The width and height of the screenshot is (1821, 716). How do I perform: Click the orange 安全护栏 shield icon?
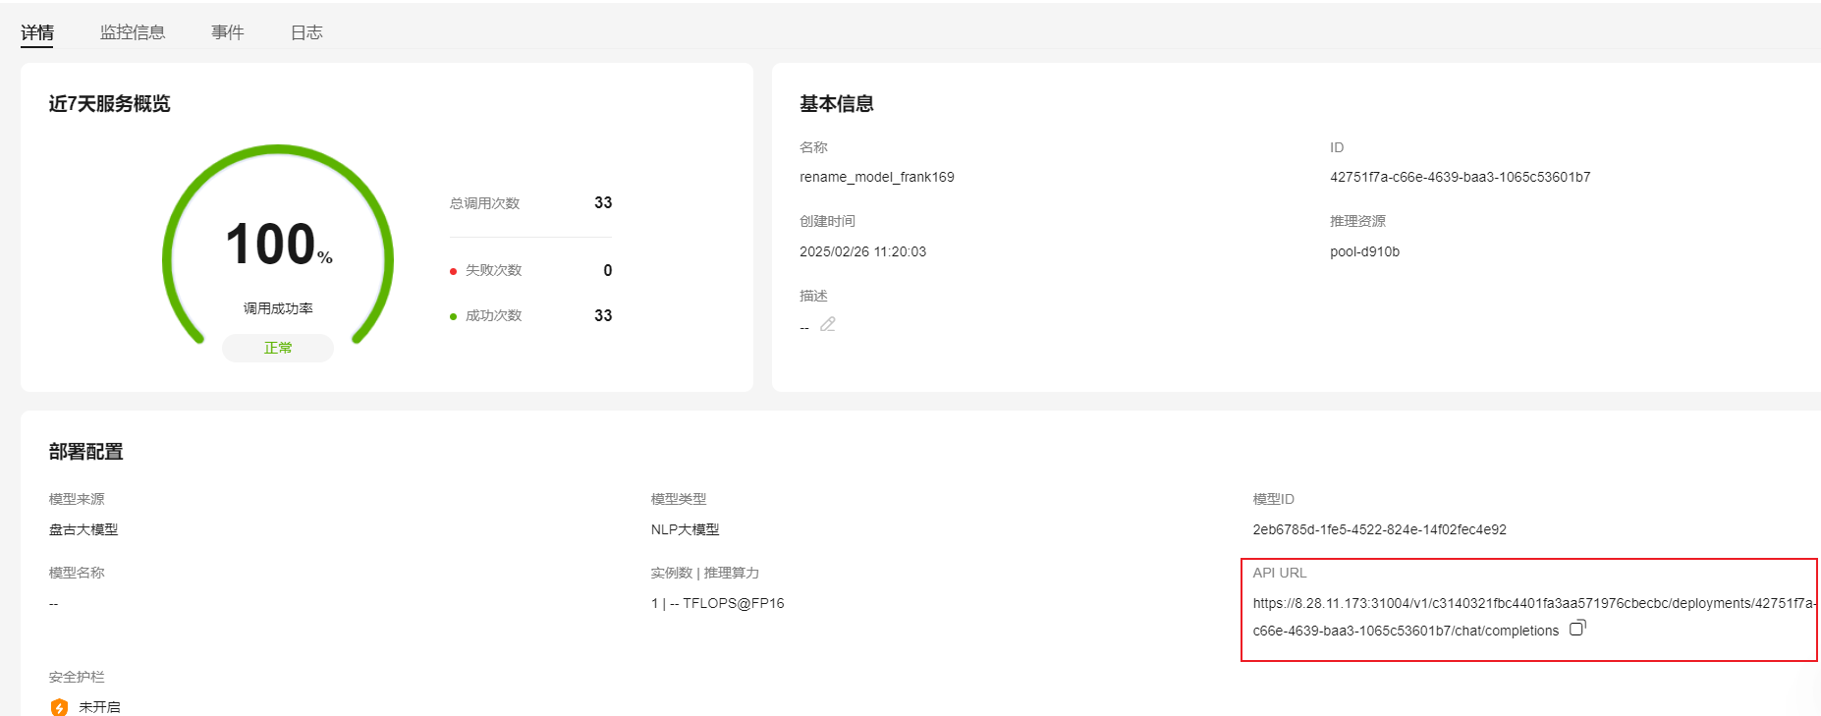pyautogui.click(x=59, y=707)
